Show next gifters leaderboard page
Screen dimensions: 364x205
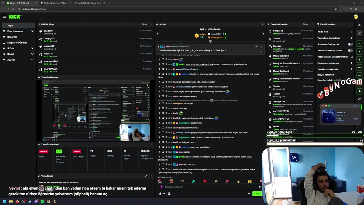pos(263,34)
